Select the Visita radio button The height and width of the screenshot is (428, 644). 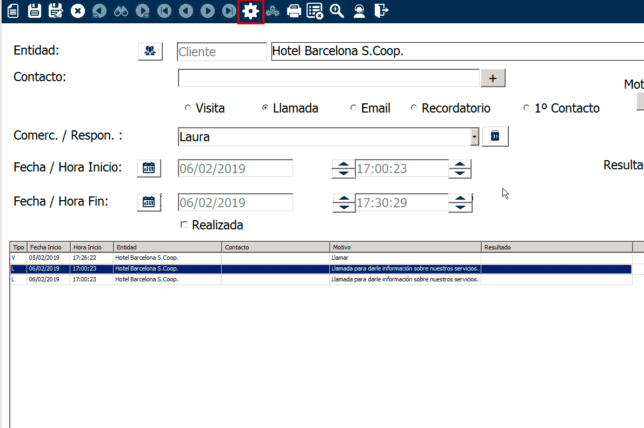(188, 108)
